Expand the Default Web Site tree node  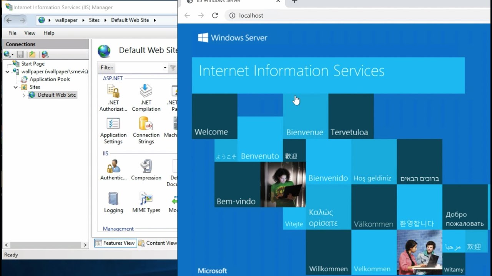(x=24, y=95)
